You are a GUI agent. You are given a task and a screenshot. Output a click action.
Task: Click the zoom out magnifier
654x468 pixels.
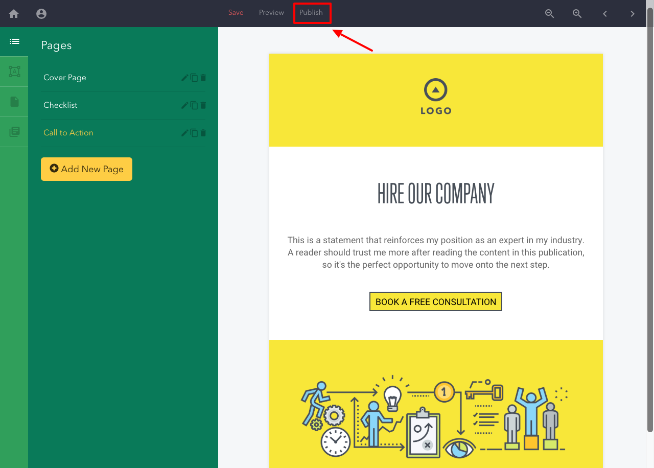(550, 14)
